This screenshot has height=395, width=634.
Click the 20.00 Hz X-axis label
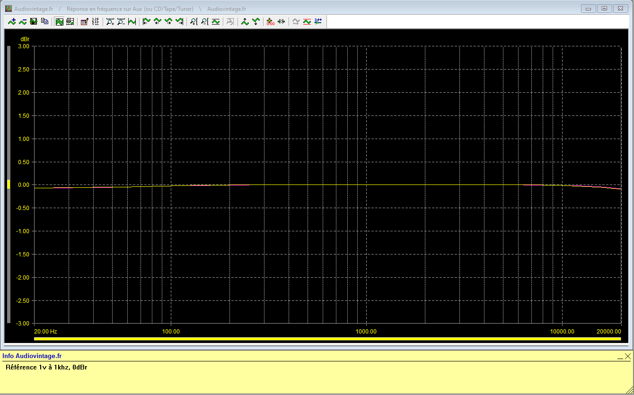pos(45,332)
